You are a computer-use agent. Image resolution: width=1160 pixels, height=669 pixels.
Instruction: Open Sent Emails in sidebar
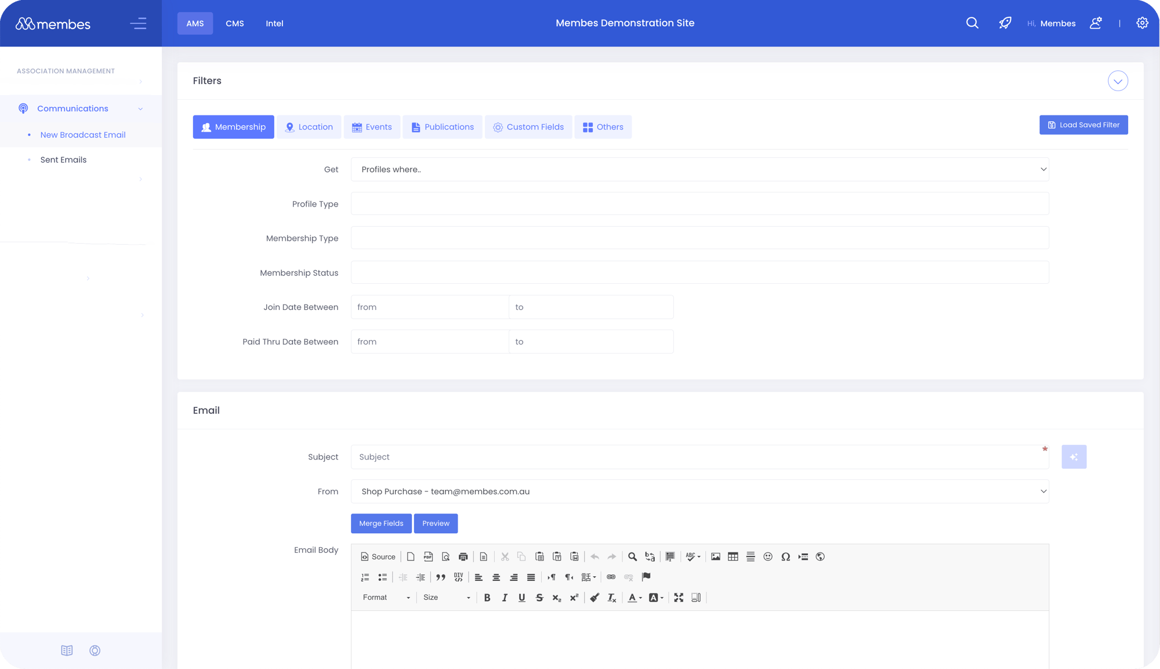[63, 160]
